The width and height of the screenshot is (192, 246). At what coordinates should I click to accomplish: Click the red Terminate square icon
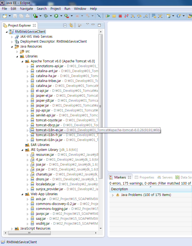(120, 16)
